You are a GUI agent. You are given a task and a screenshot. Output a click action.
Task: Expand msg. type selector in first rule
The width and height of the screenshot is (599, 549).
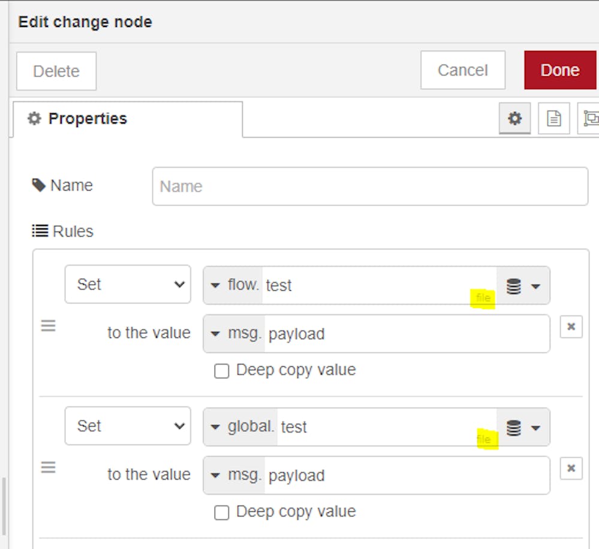(x=234, y=334)
